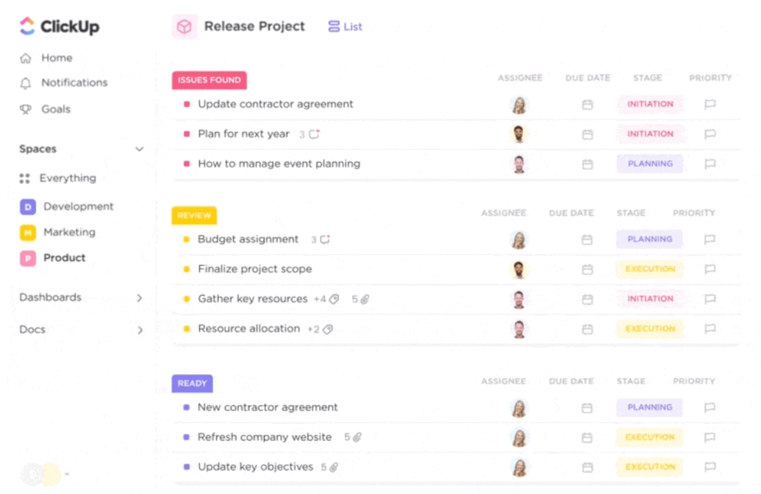Change EXECUTION stage of Resource allocation
This screenshot has height=494, width=761.
pyautogui.click(x=650, y=329)
